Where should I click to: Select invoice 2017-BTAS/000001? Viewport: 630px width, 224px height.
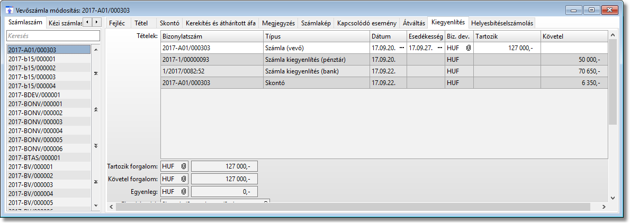49,157
